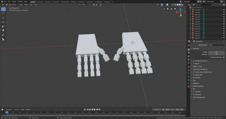This screenshot has height=119, width=226.
Task: Hide Cube.001 in the outliner
Action: tap(224, 10)
